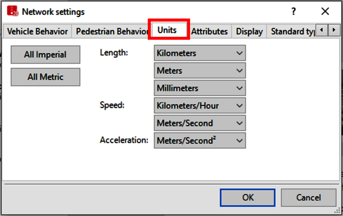Click the Network settings app icon
The height and width of the screenshot is (216, 343).
[x=12, y=11]
